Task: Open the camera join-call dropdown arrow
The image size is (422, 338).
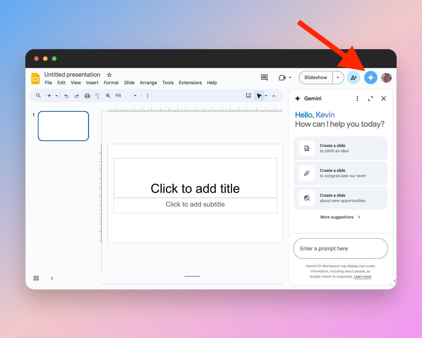Action: point(289,77)
